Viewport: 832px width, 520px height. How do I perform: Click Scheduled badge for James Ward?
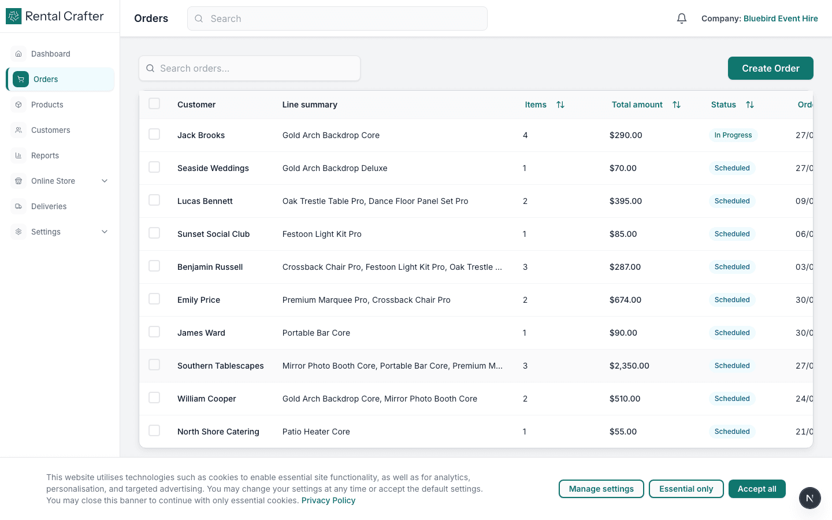point(732,333)
